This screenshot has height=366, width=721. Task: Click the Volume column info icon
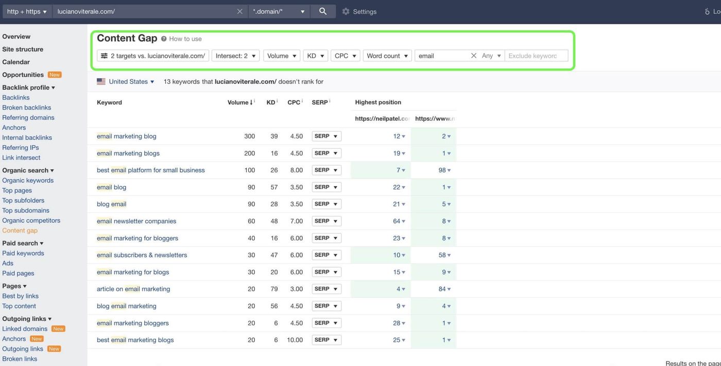tap(254, 101)
